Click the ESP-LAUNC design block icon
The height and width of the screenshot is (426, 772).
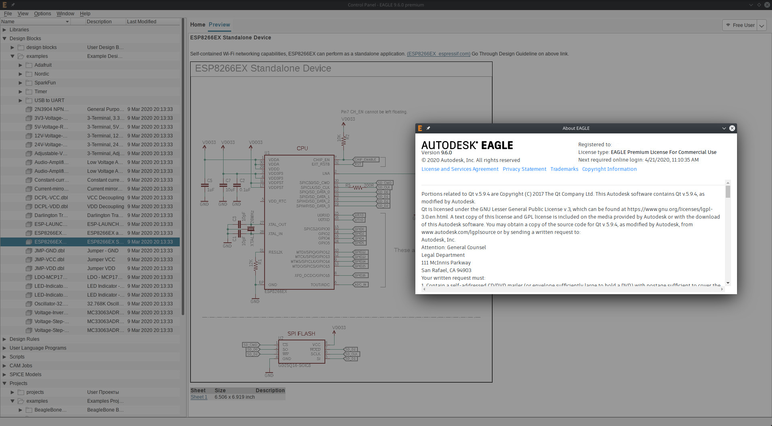coord(29,224)
